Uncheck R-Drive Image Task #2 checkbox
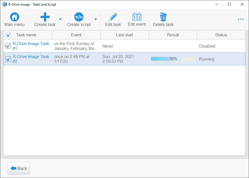This screenshot has width=249, height=178. click(x=8, y=59)
